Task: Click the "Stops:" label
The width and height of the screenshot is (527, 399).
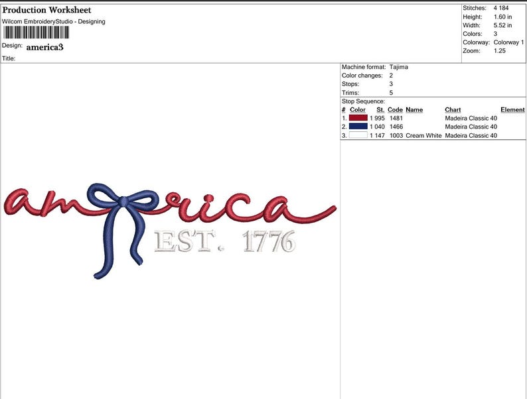Action: point(350,84)
